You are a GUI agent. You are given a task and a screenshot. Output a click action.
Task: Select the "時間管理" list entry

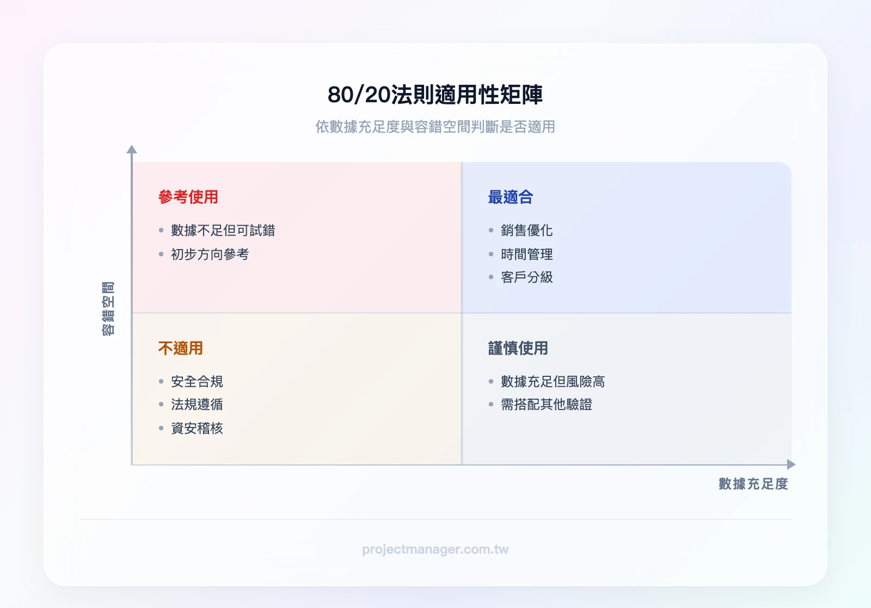click(x=526, y=254)
